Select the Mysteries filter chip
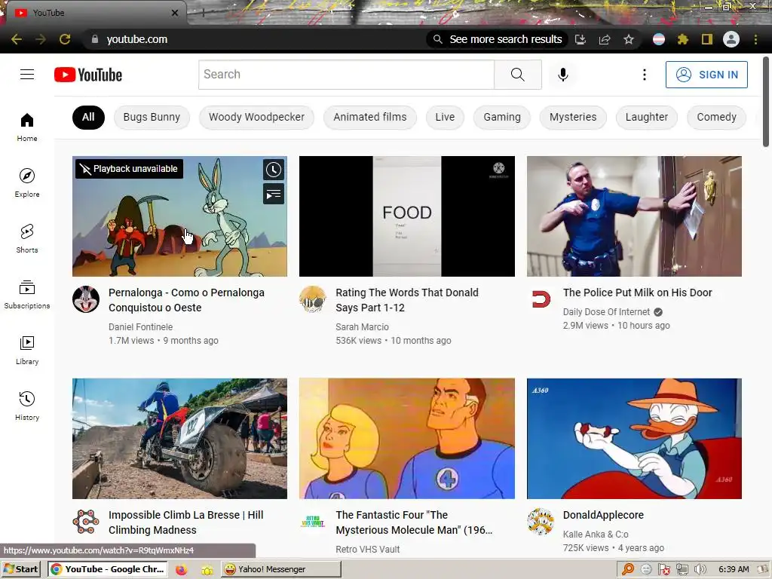The width and height of the screenshot is (772, 579). 573,117
